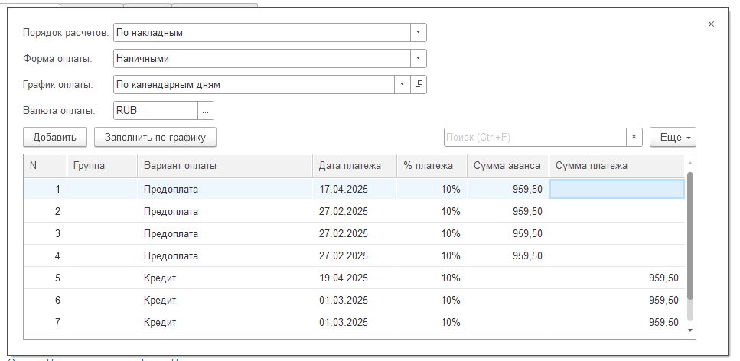Click ellipsis button next to RUB currency
Screen dimensions: 740x361
coord(206,111)
